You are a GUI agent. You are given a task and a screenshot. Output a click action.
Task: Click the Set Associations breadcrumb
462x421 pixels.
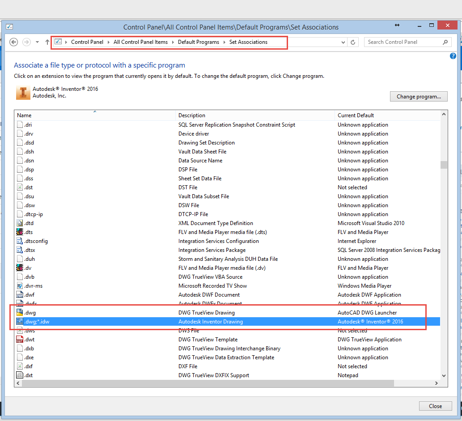(248, 42)
